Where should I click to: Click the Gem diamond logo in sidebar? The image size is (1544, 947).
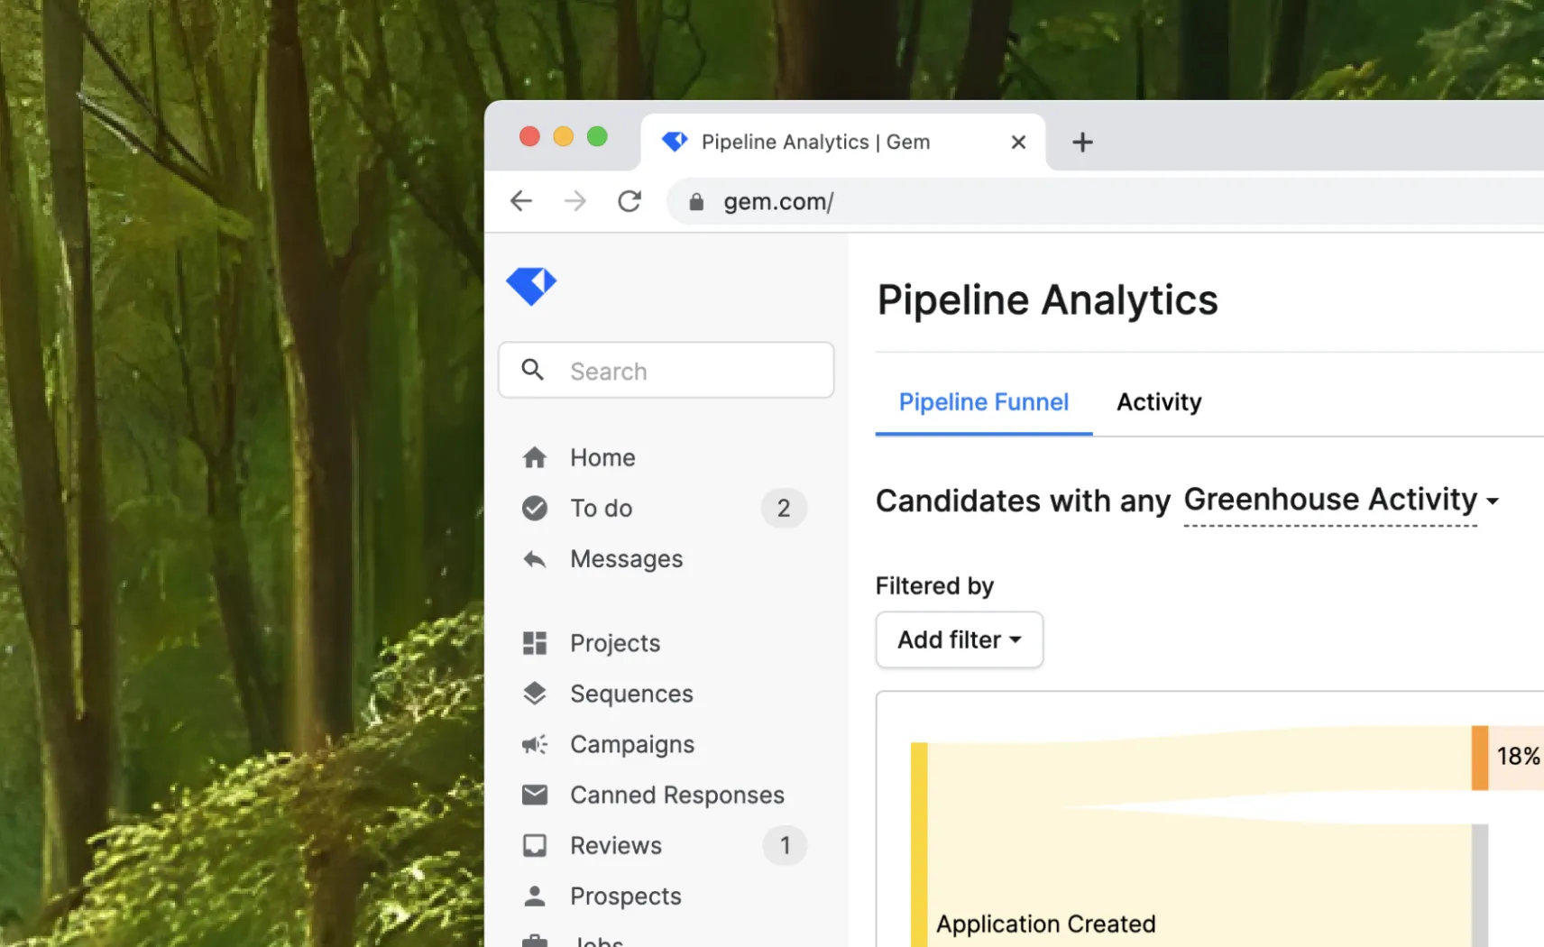[531, 286]
